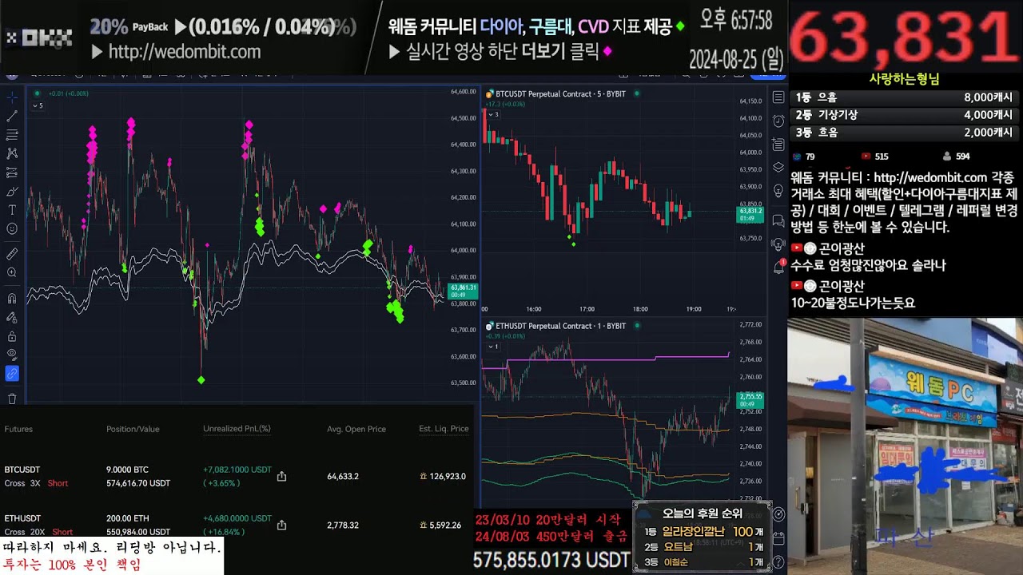
Task: Share the ETHUSDT position PnL
Action: 281,525
